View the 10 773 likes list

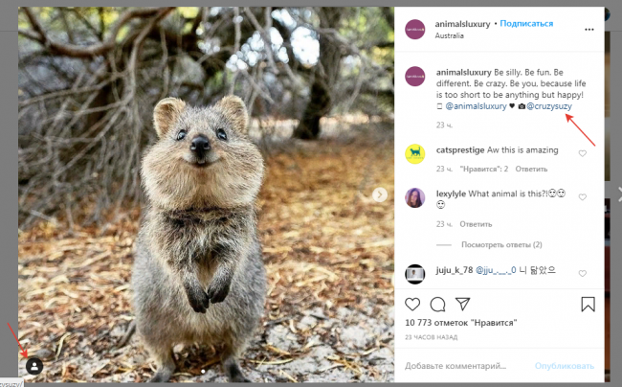pyautogui.click(x=455, y=326)
